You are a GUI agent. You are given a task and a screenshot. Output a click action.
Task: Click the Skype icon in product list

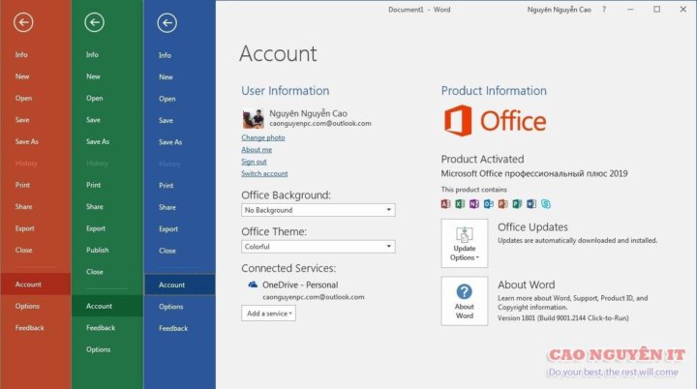click(546, 204)
